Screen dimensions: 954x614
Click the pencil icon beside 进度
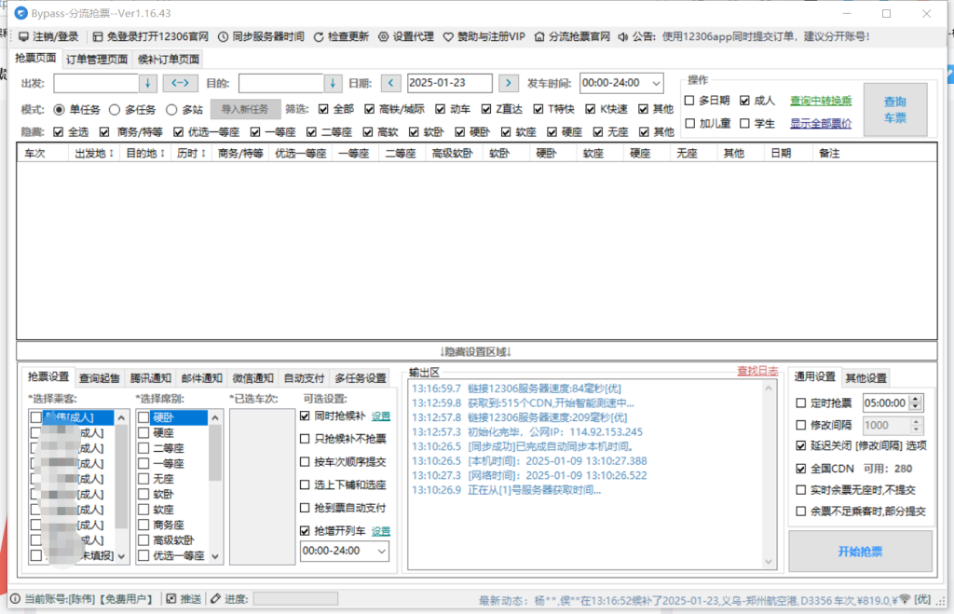[x=215, y=599]
